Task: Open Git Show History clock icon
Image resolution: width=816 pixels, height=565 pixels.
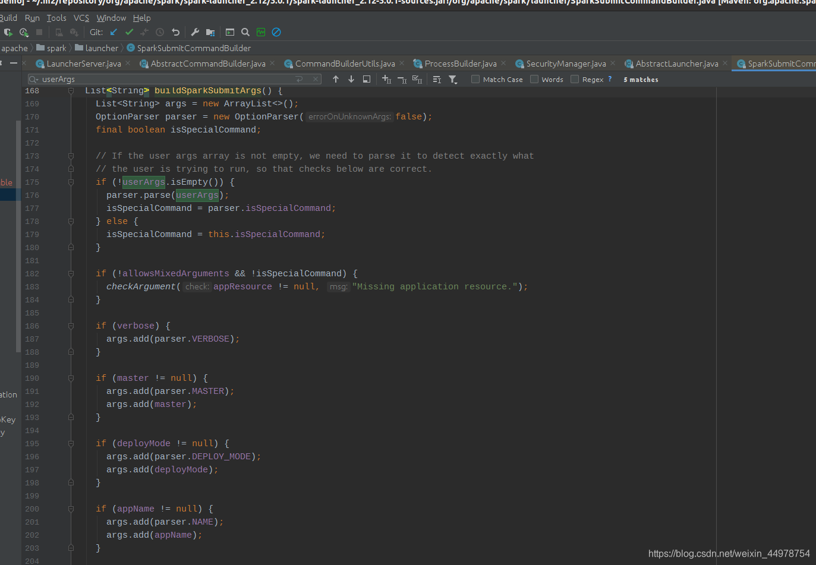Action: [x=160, y=32]
